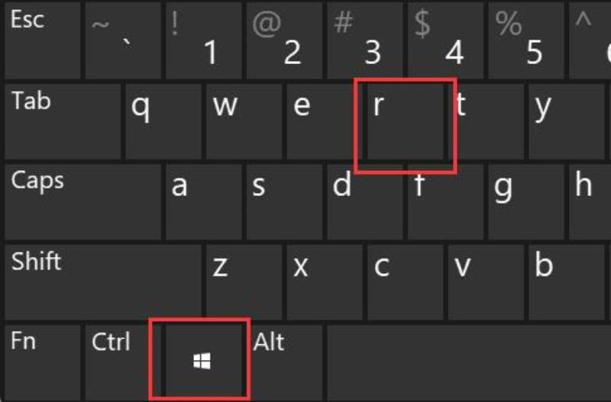Toggle the Shift modifier key

pos(103,282)
